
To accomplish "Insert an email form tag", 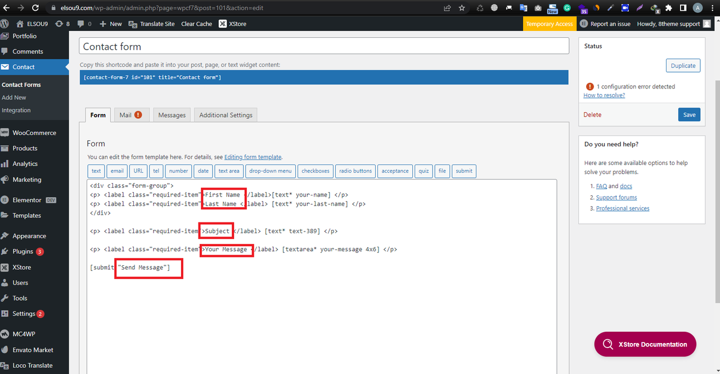I will point(117,171).
